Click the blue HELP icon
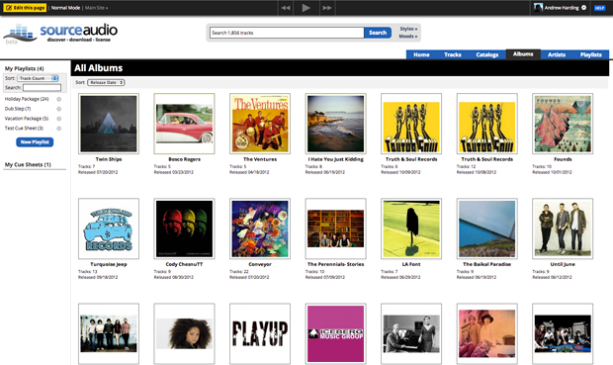 pos(599,8)
